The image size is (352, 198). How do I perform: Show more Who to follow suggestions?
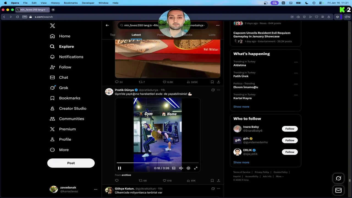coord(241,162)
